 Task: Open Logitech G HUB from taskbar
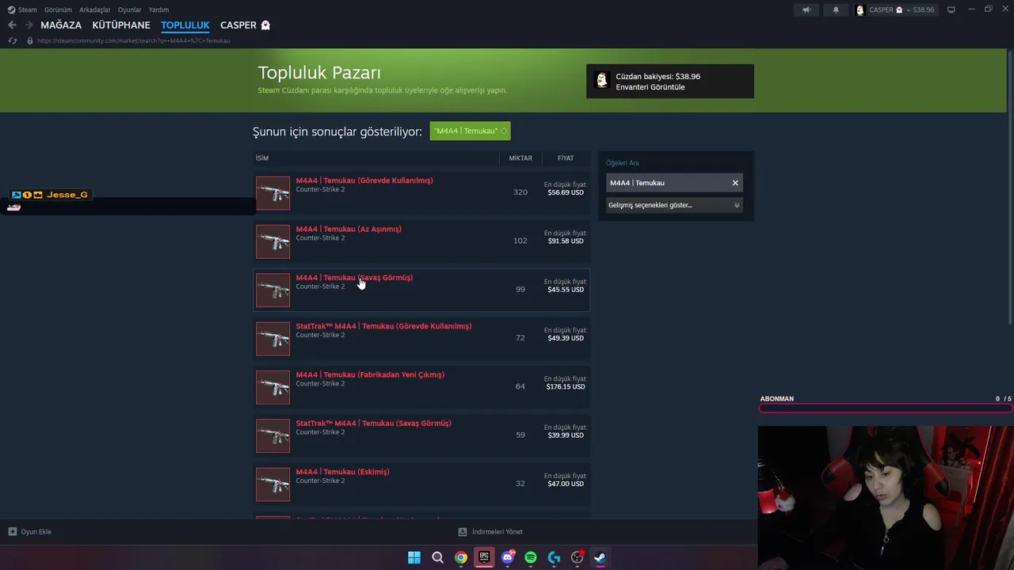pos(554,557)
